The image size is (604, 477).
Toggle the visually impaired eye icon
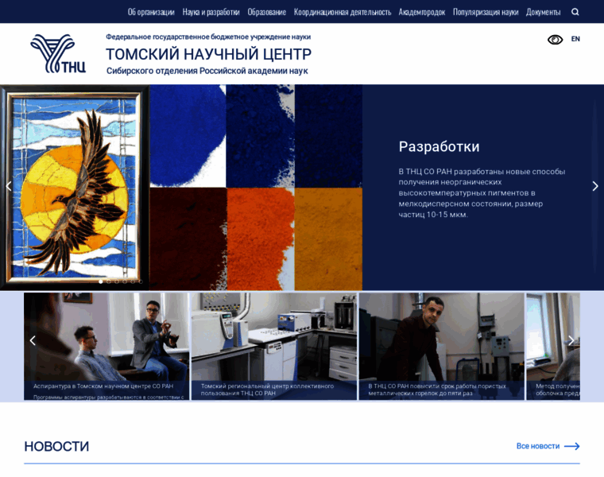pyautogui.click(x=555, y=39)
